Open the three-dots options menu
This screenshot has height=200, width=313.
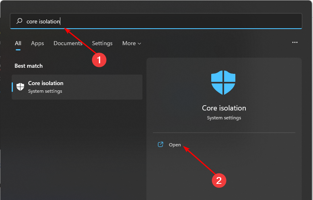295,42
